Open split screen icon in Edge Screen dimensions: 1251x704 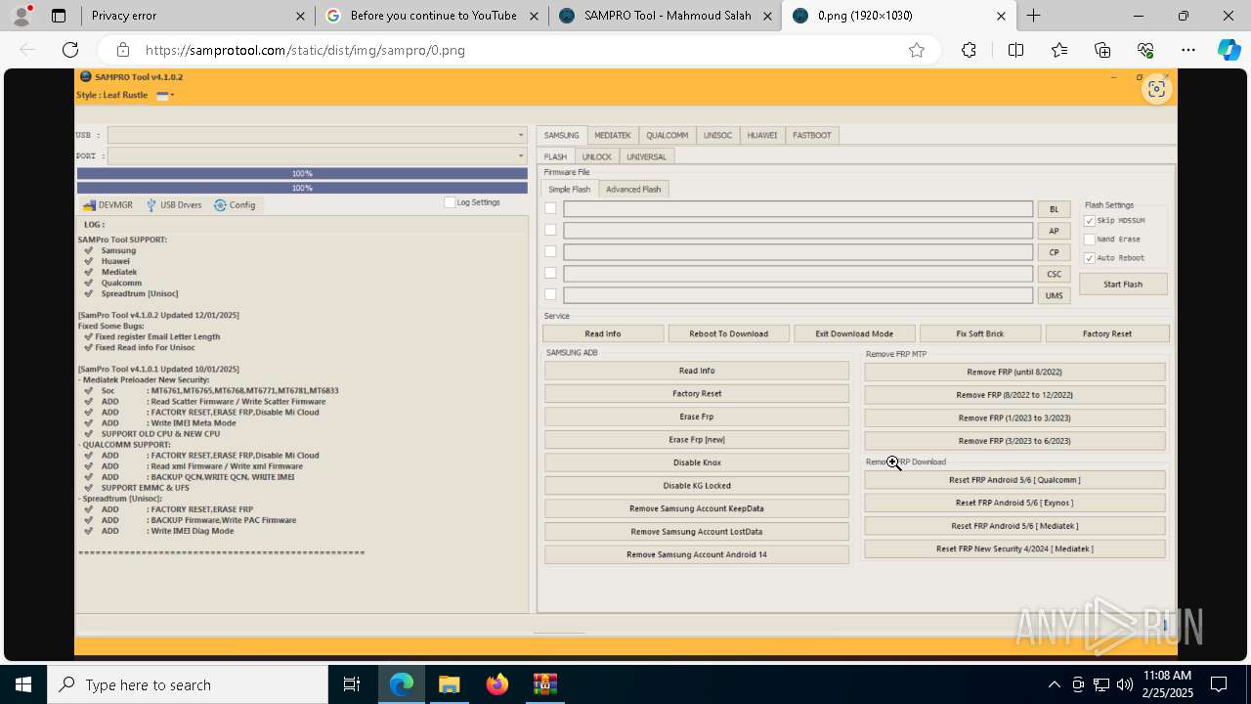[x=1015, y=50]
